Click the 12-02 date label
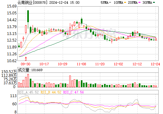Viewport: 163px width, 114px height. tap(118, 64)
